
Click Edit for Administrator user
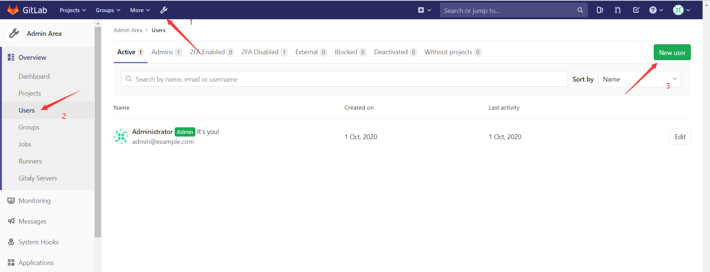coord(680,137)
